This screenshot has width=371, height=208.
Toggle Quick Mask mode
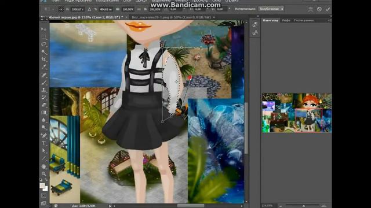[x=44, y=195]
